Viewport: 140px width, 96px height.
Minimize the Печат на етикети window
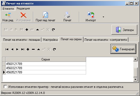pos(127,3)
